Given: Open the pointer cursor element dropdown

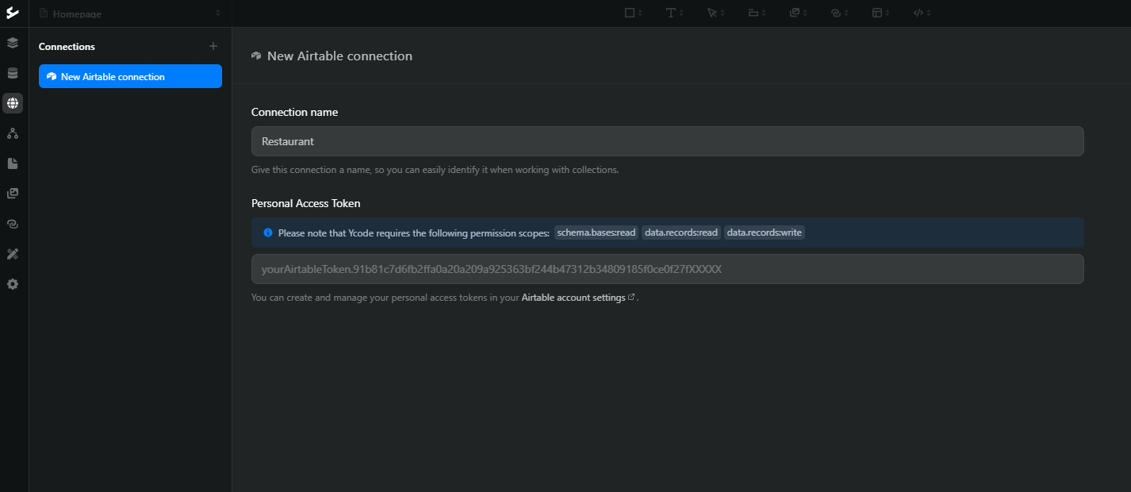Looking at the screenshot, I should [x=715, y=13].
